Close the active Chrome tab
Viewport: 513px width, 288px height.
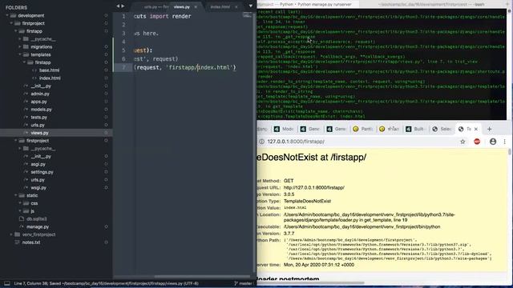pos(476,129)
